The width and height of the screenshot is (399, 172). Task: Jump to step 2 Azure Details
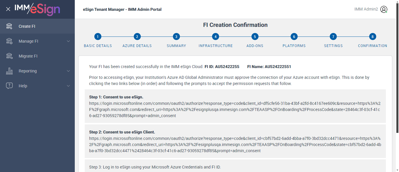(x=137, y=37)
